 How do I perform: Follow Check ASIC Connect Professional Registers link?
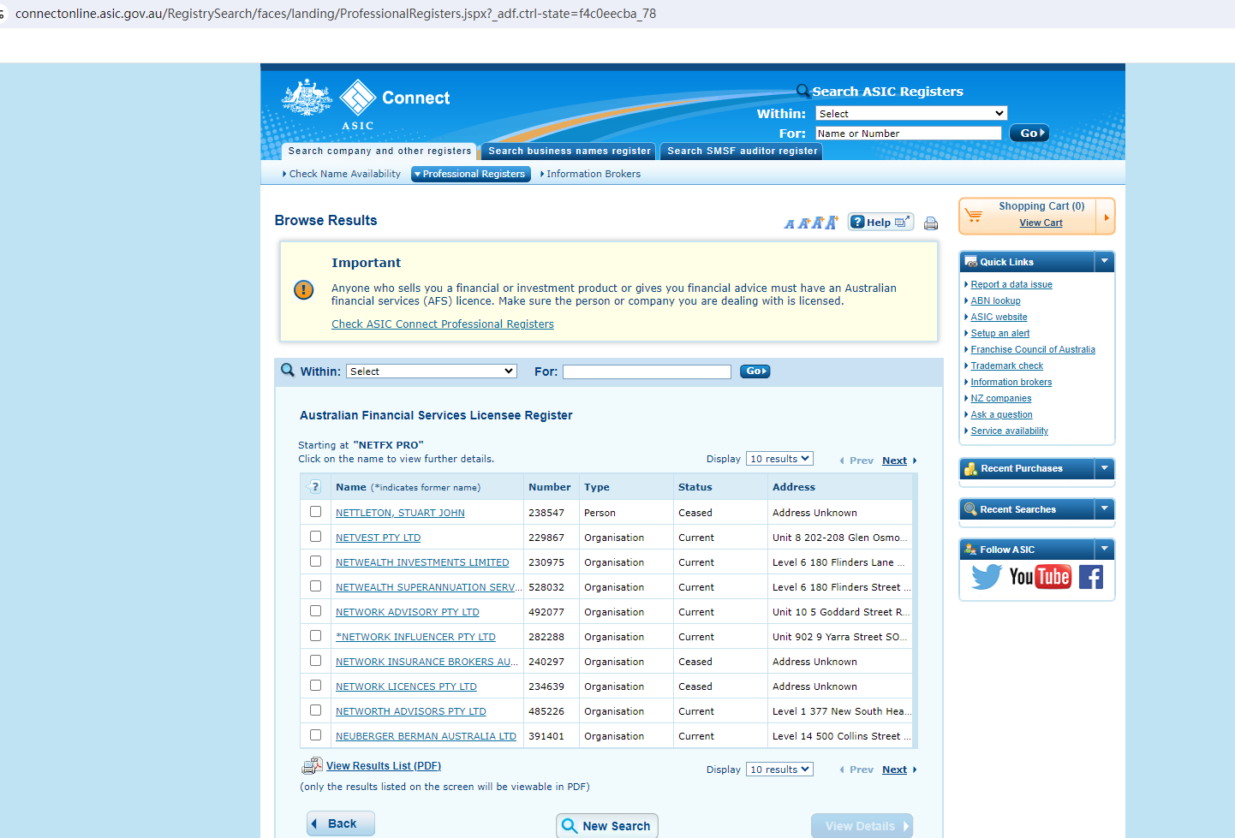(443, 324)
